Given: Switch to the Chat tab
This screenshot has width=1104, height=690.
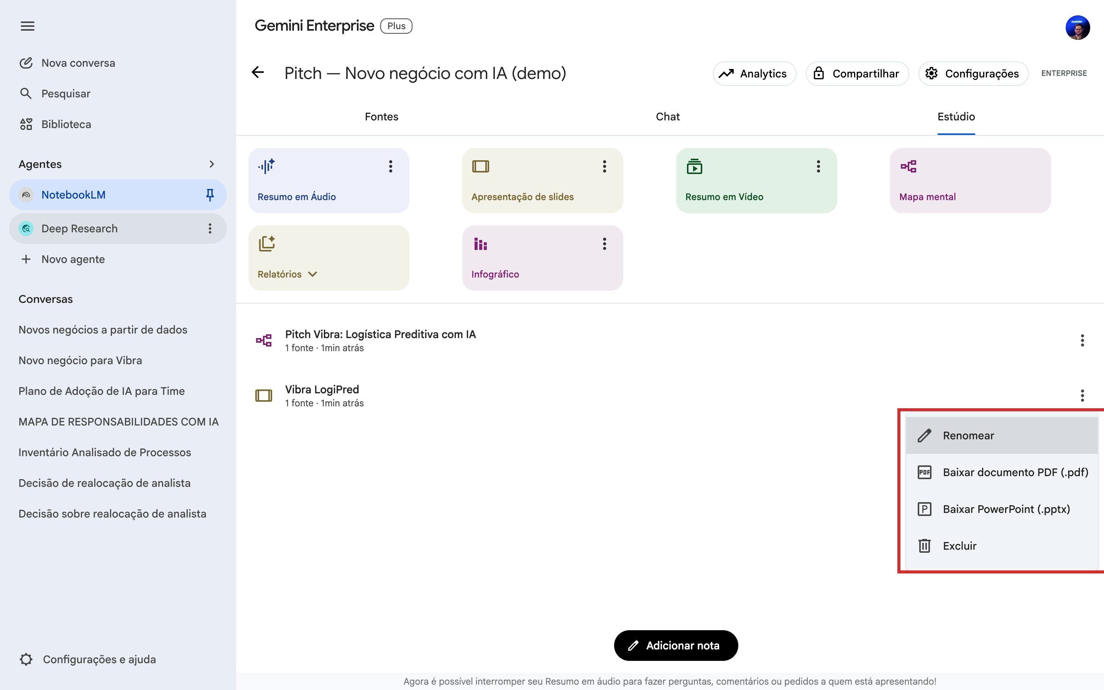Looking at the screenshot, I should point(667,117).
